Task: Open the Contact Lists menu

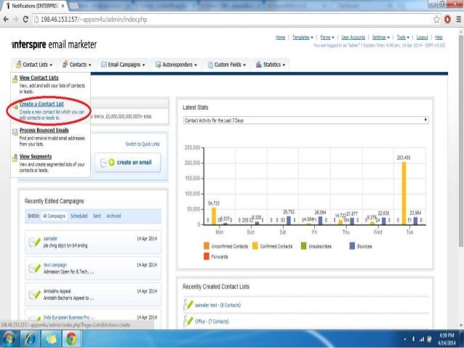Action: [34, 65]
